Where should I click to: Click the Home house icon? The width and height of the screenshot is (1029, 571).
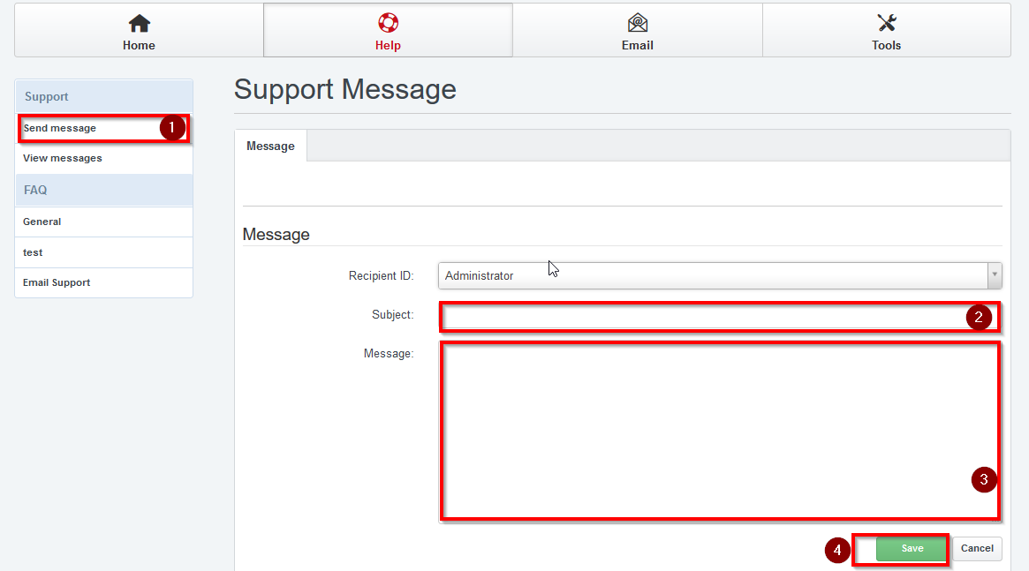pyautogui.click(x=139, y=24)
